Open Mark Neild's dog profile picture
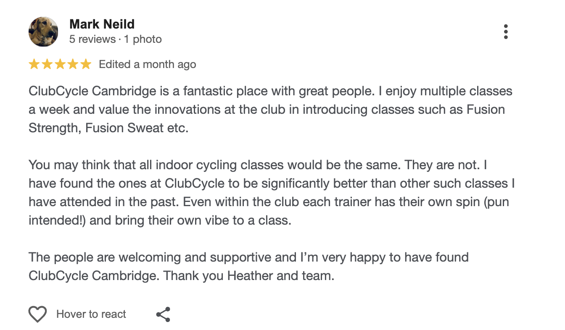Viewport: 565px width, 330px height. 43,31
